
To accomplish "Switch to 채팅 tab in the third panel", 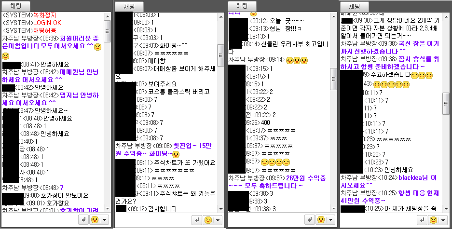I will (x=242, y=6).
